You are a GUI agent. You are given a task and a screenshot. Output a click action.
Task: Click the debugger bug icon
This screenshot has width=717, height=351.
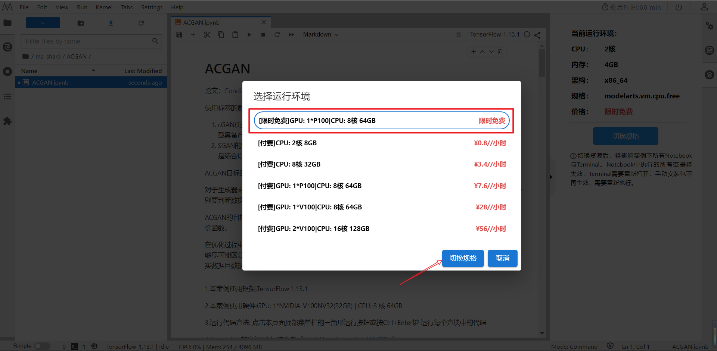(459, 35)
